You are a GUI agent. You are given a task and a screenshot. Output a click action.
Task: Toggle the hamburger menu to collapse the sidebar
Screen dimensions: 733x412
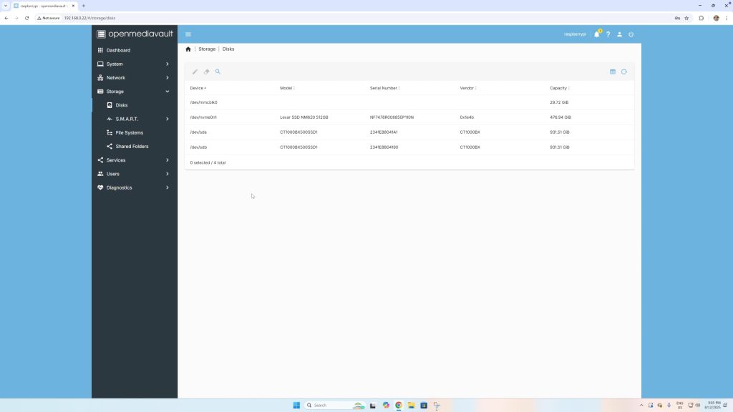pos(188,34)
